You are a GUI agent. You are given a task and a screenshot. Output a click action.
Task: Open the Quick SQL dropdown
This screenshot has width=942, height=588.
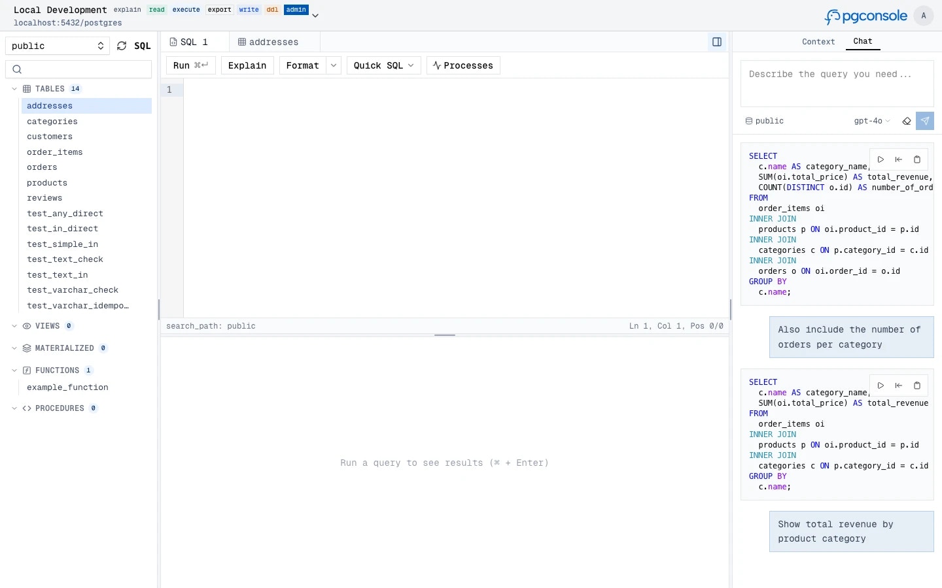[x=383, y=65]
